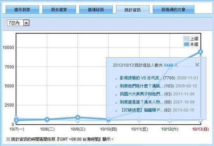This screenshot has height=146, width=214.
Task: Click the date 2013-02-15 in popup
Action: coord(184,110)
